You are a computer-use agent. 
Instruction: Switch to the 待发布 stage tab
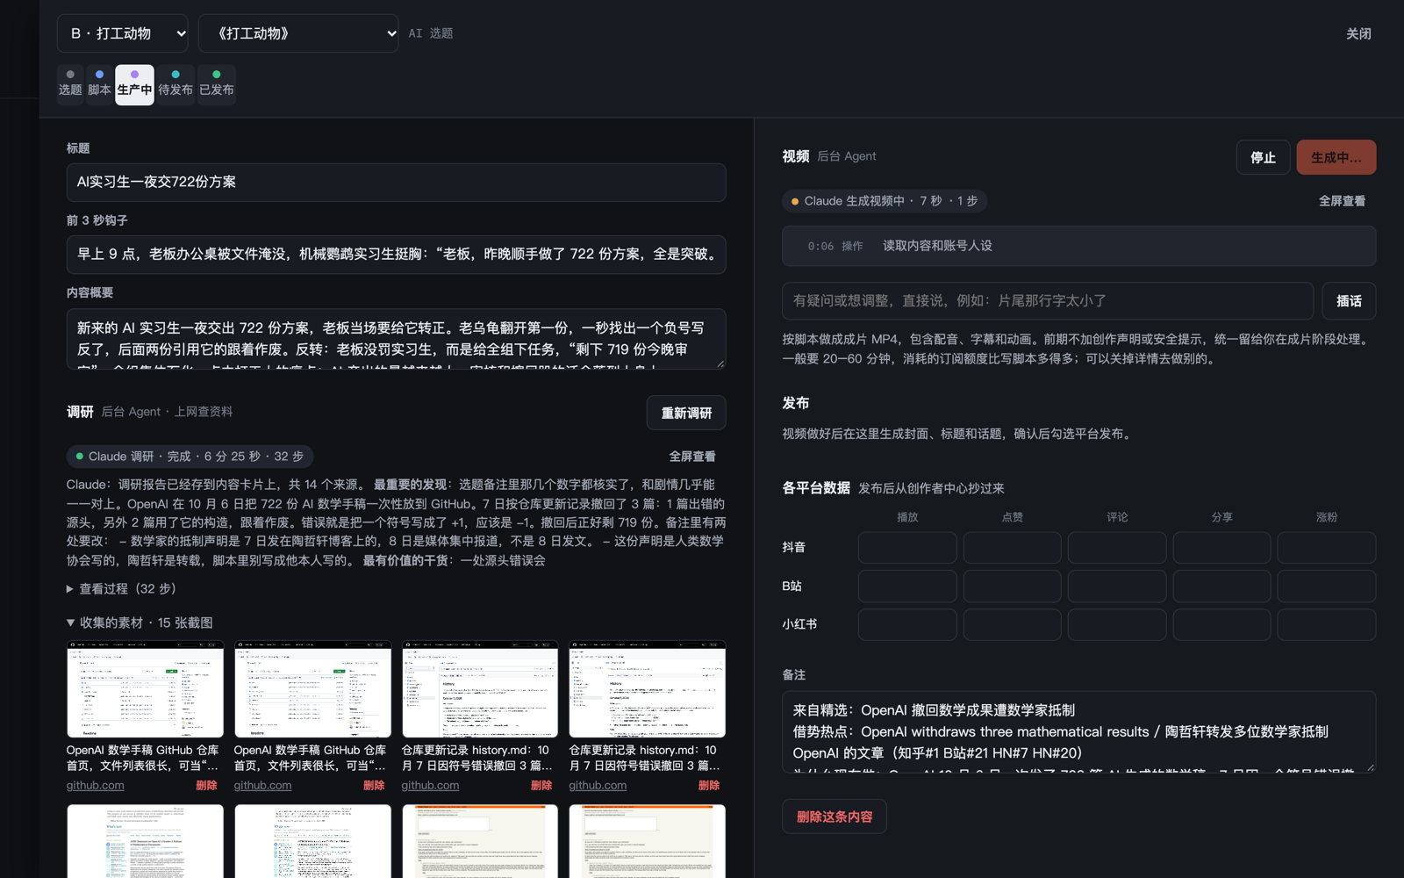(175, 84)
